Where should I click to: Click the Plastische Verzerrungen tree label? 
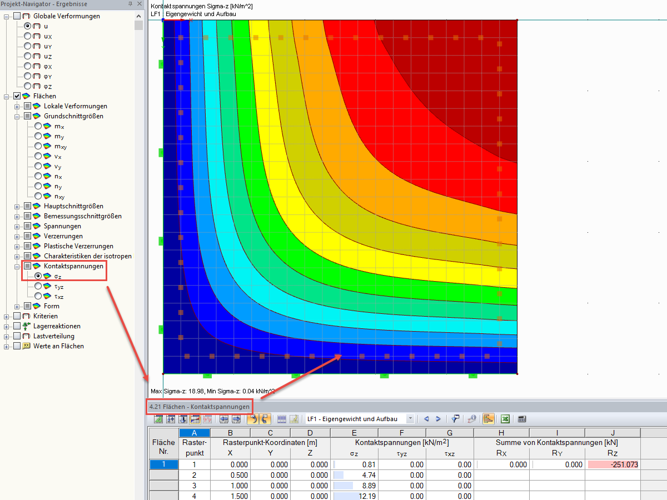(x=78, y=246)
